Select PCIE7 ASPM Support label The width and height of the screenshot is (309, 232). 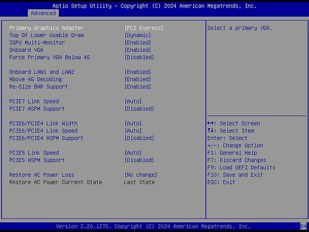(x=37, y=109)
